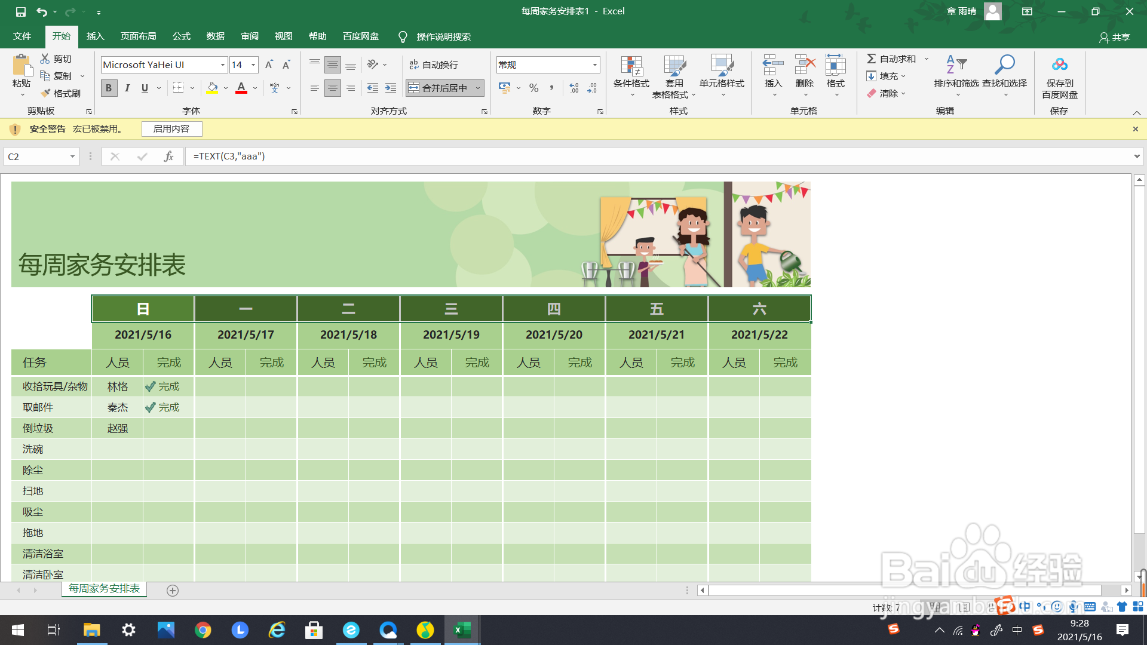This screenshot has width=1147, height=645.
Task: Toggle Wrap Text (自动换行)
Action: tap(434, 64)
